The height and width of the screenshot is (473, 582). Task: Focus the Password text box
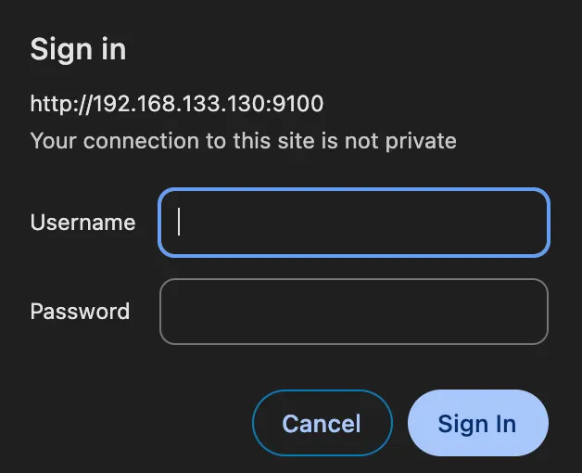(354, 312)
